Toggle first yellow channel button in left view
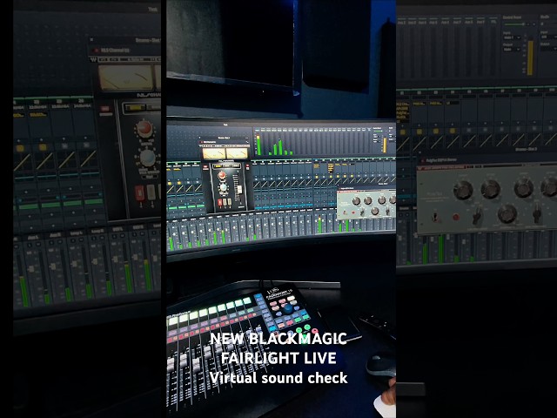Image resolution: width=557 pixels, height=418 pixels. click(x=20, y=148)
